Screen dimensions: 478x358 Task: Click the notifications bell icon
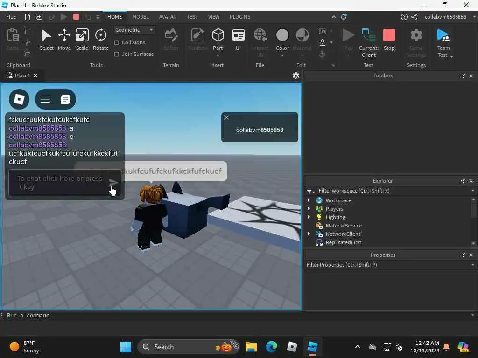344,17
